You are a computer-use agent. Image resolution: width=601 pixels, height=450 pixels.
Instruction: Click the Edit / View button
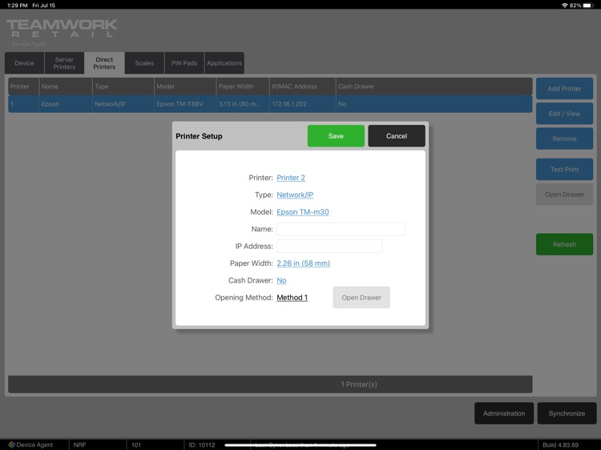[565, 114]
